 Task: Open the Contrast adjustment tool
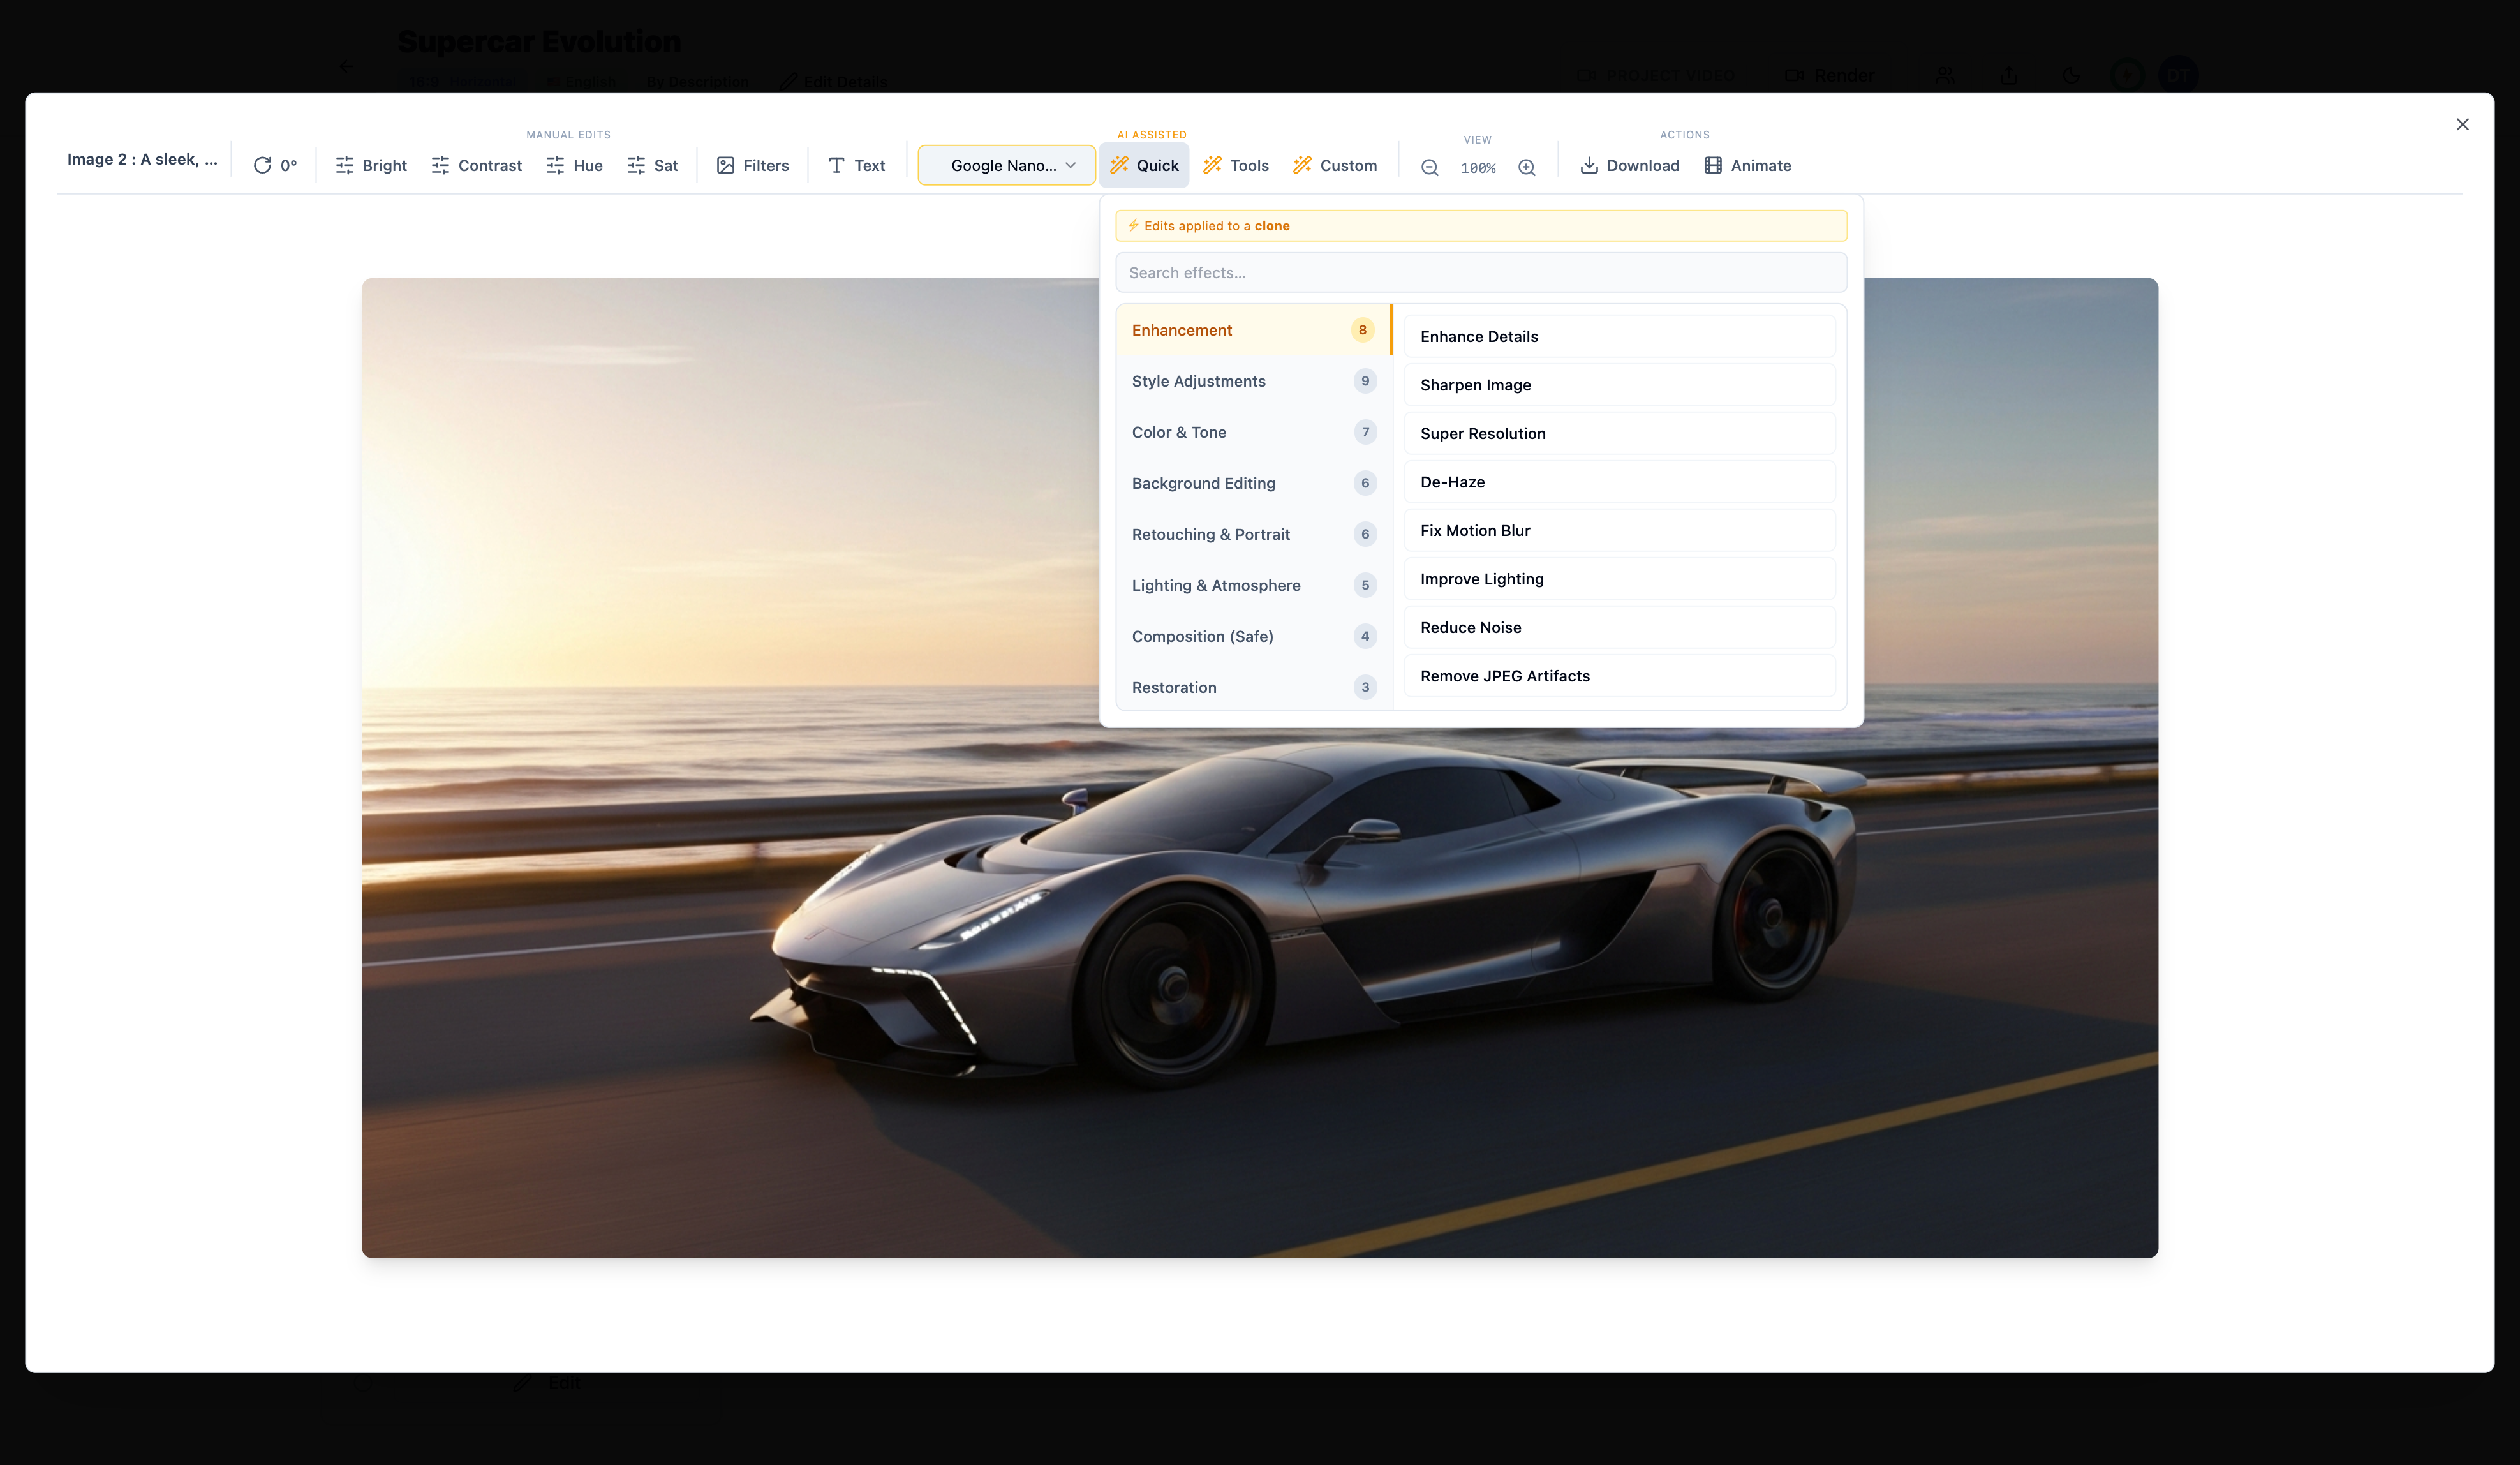click(x=477, y=165)
